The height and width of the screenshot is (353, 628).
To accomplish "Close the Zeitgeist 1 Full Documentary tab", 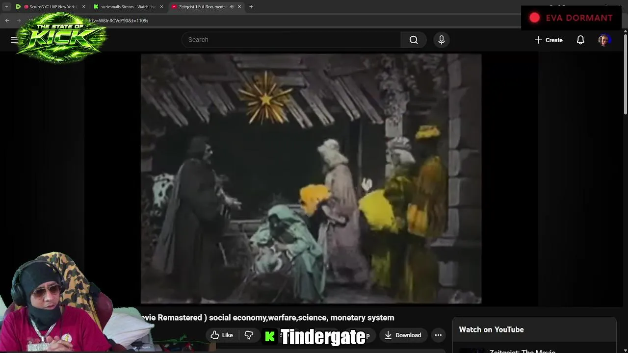I will (x=239, y=7).
